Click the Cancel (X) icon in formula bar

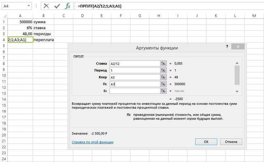[46, 6]
